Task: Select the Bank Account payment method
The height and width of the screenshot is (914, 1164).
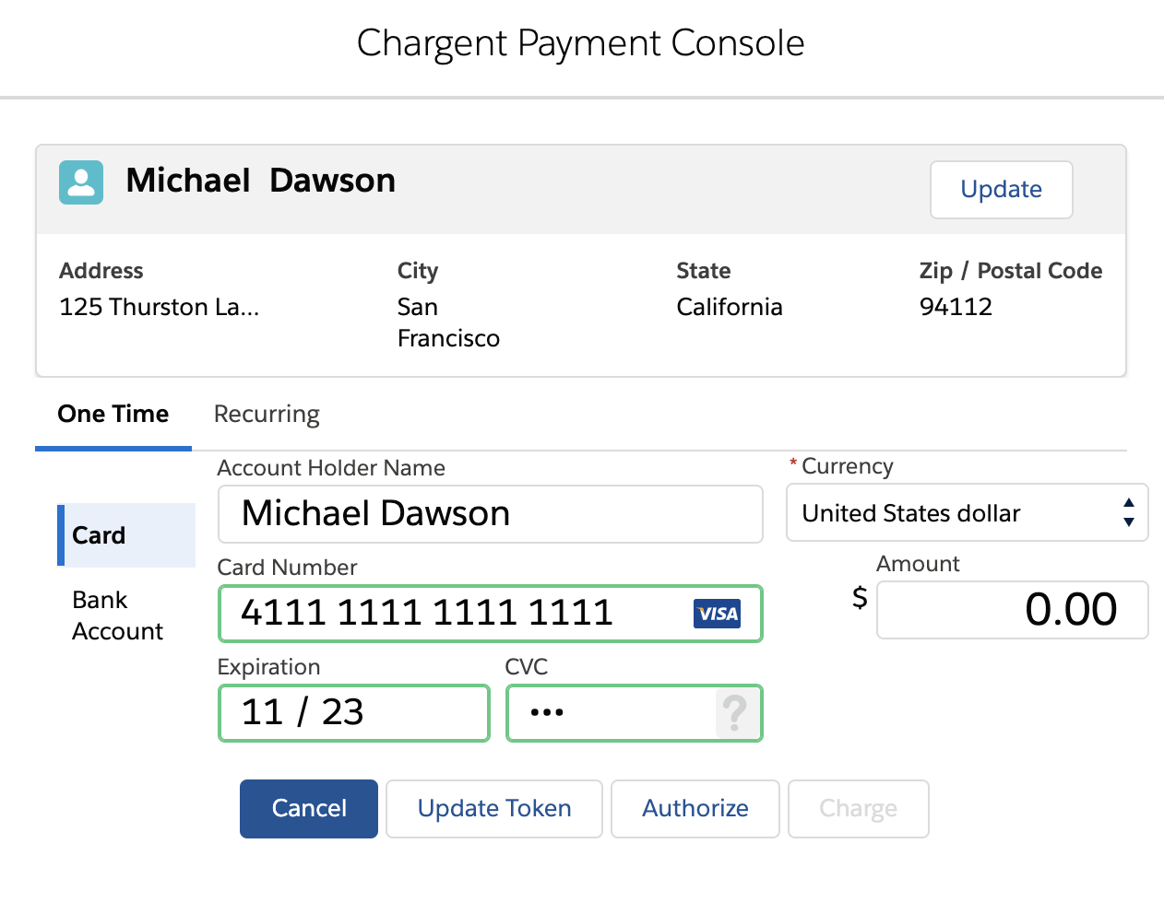Action: click(x=117, y=615)
